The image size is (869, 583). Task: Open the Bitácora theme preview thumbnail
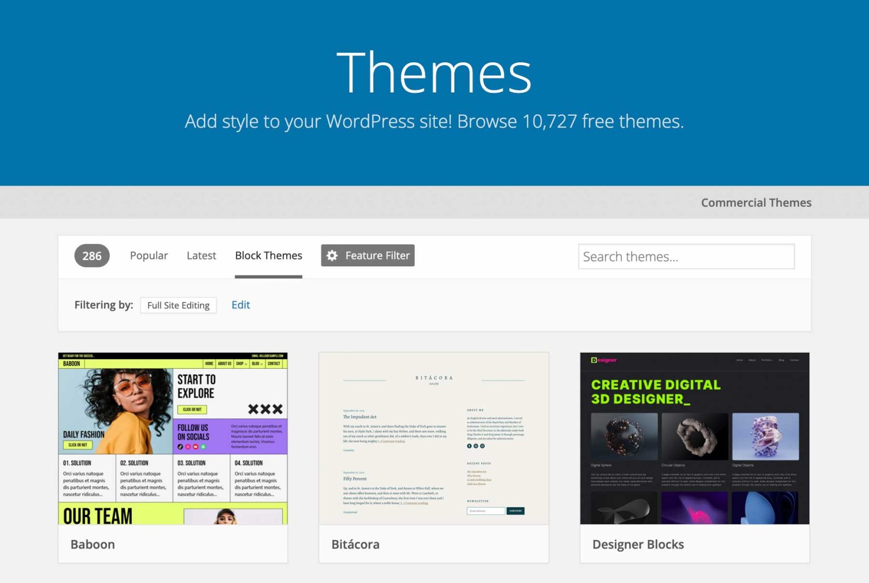[x=434, y=438]
